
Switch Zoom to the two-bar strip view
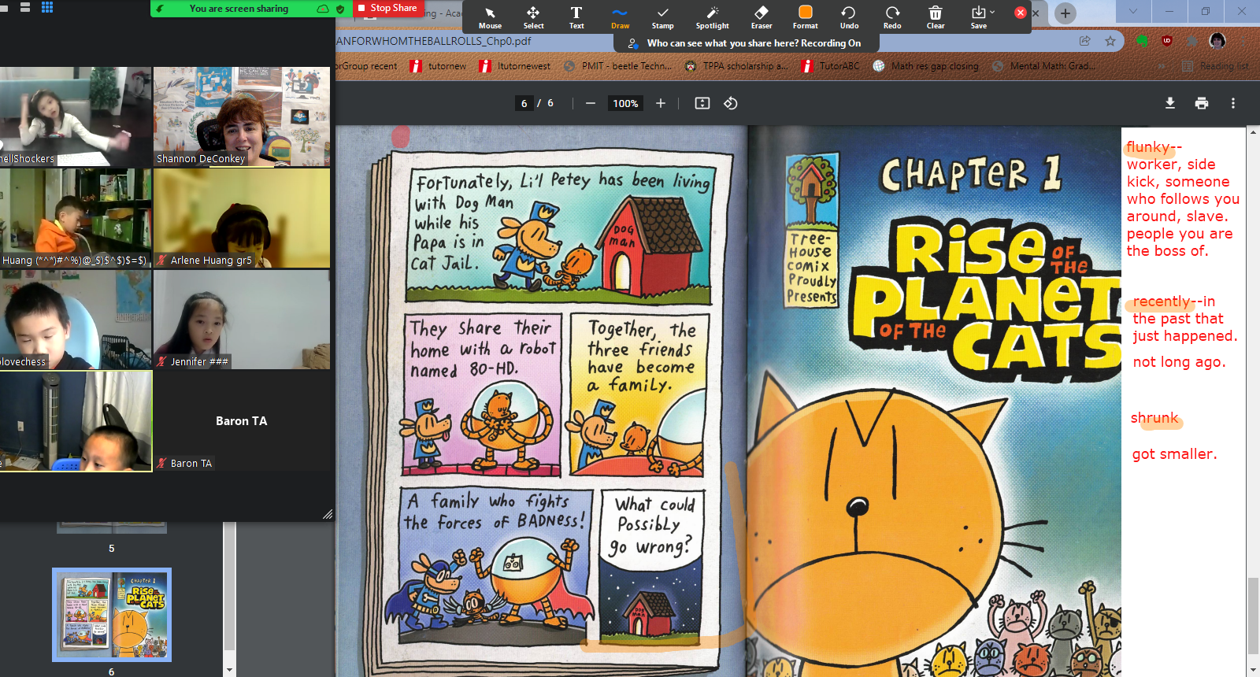(x=25, y=7)
